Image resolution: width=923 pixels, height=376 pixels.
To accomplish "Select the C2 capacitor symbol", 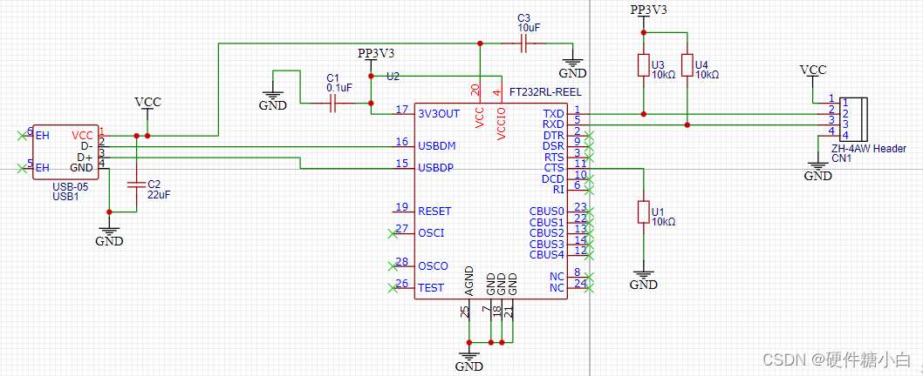I will click(x=137, y=185).
